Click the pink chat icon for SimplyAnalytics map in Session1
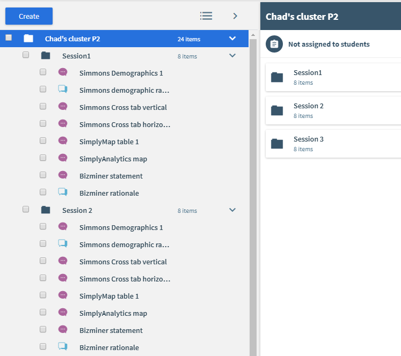 (x=63, y=158)
